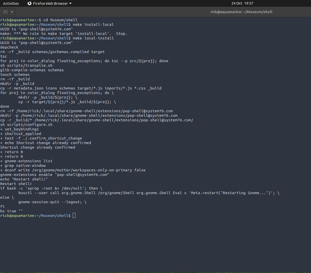Click the glib-compile-schemas schemas output line

32,70
